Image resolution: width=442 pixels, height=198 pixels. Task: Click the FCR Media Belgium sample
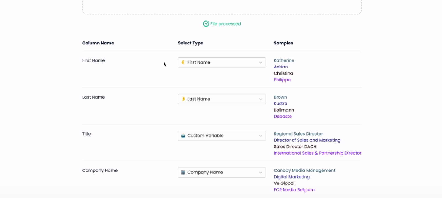tap(294, 190)
